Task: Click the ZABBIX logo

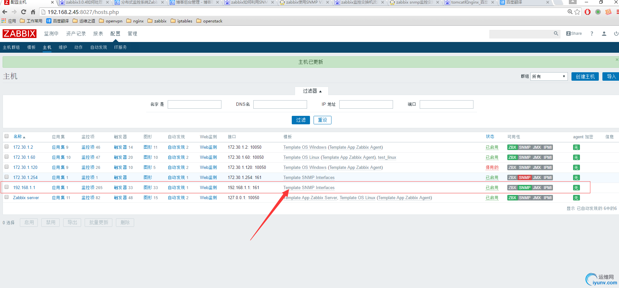Action: tap(20, 34)
